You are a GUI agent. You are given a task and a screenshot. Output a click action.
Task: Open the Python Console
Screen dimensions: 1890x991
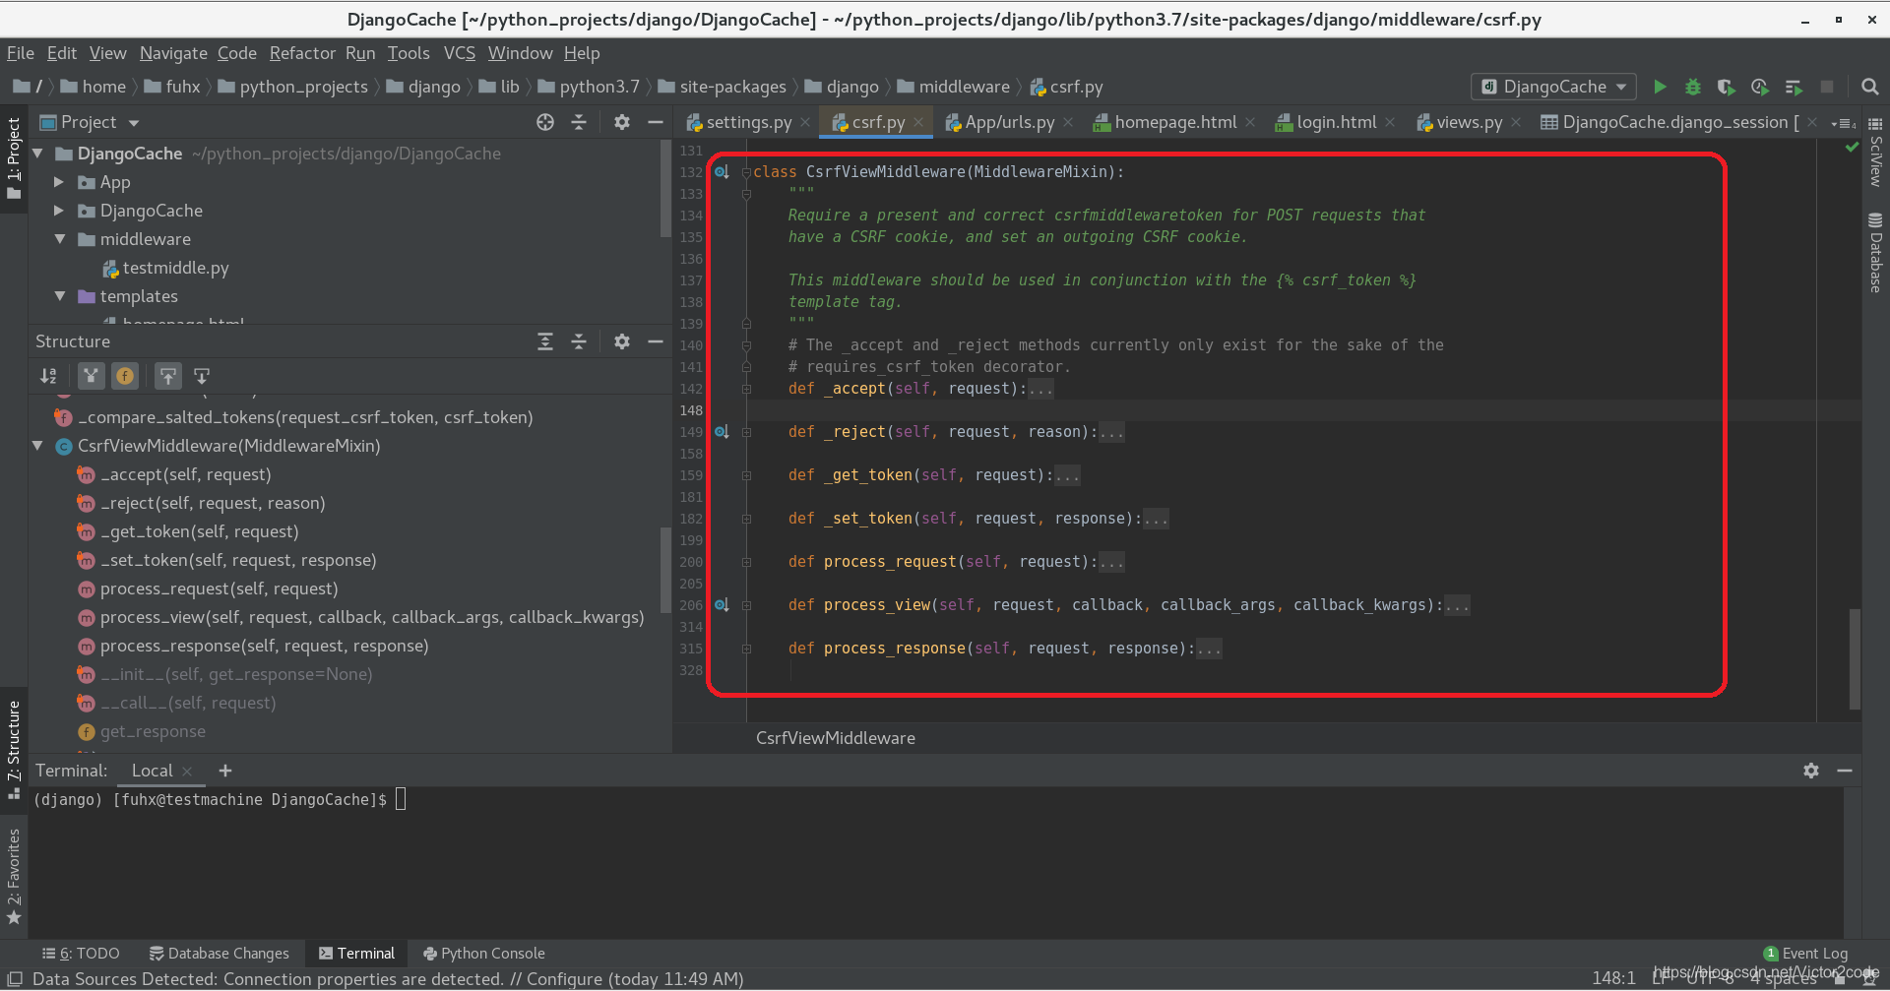[484, 954]
